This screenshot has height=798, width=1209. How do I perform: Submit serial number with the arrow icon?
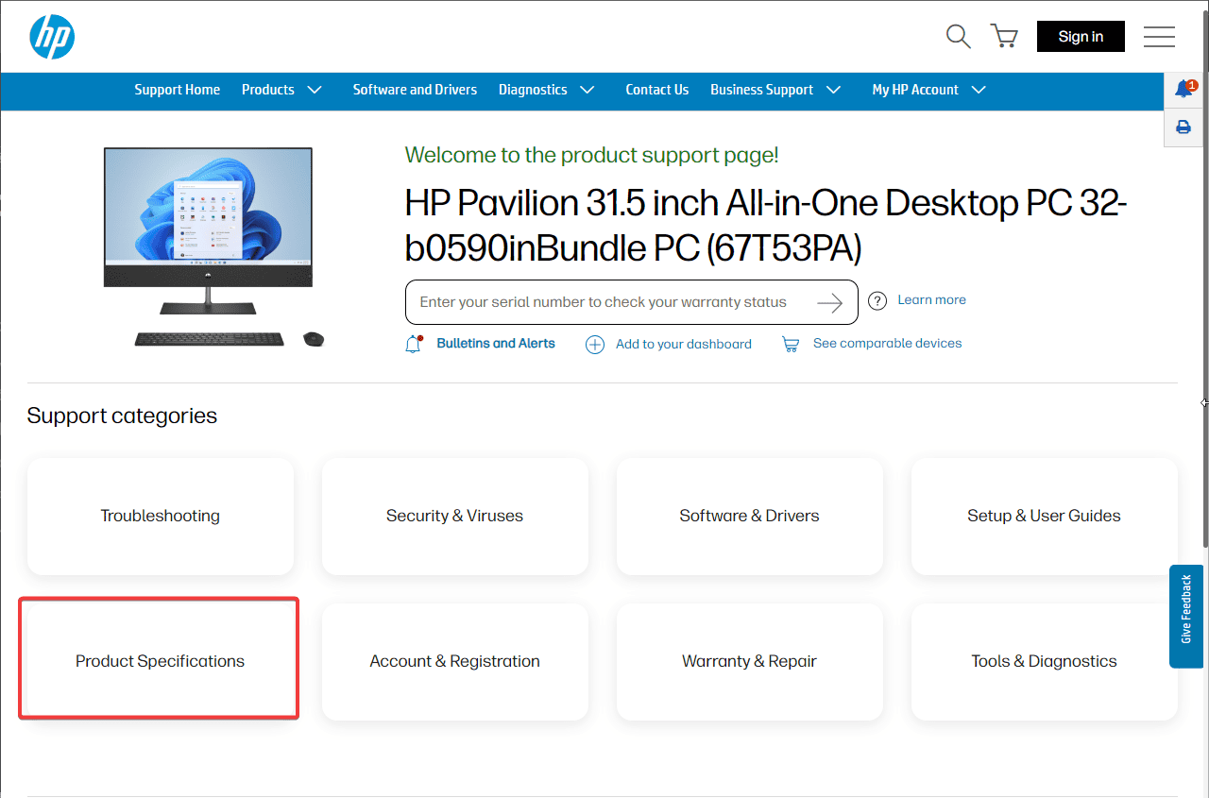pyautogui.click(x=829, y=302)
